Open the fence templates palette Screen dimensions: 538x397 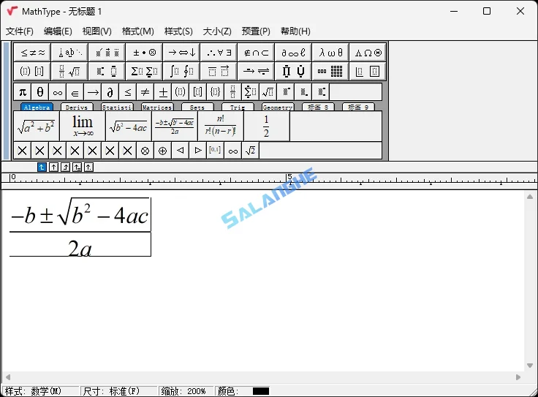pos(33,71)
